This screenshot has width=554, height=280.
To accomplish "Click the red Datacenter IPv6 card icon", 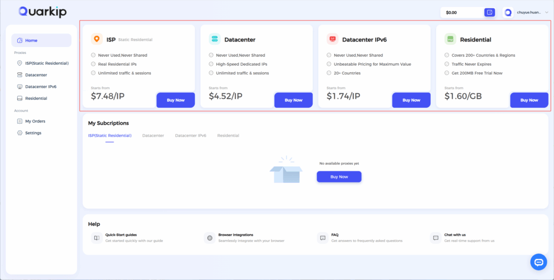I will (333, 39).
